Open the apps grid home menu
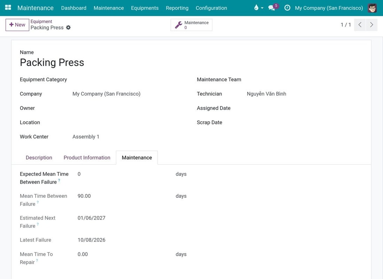 point(8,7)
